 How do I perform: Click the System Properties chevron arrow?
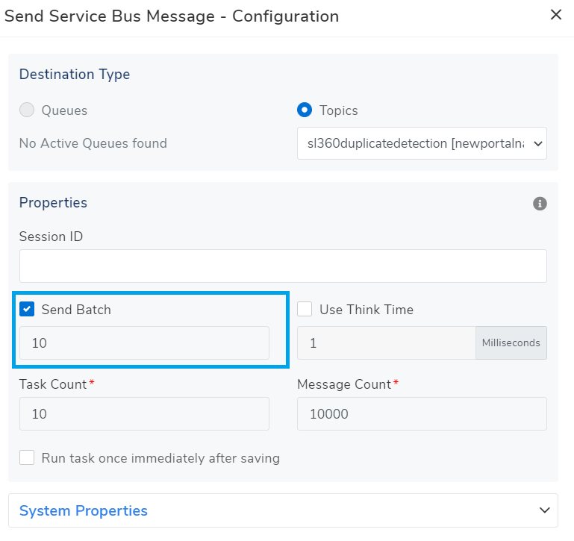(543, 510)
